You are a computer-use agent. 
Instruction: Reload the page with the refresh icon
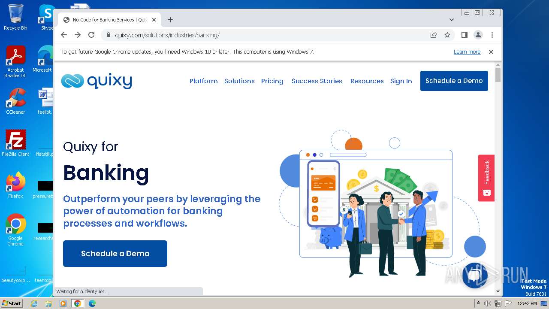click(x=91, y=35)
